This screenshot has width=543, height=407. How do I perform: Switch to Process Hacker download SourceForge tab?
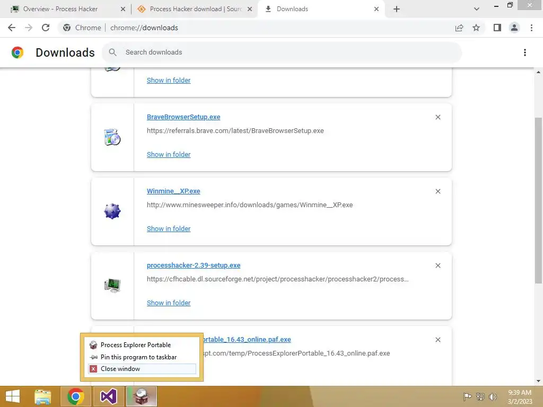(196, 9)
